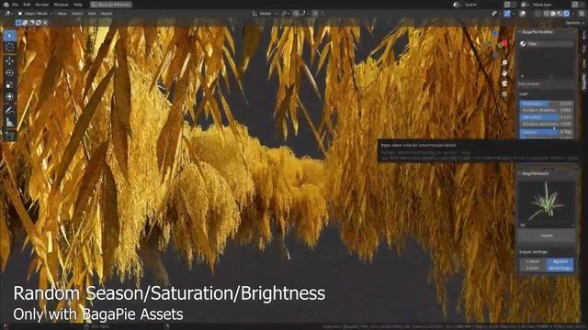Click the pause icon in the viewport header
The height and width of the screenshot is (330, 588).
(x=582, y=14)
